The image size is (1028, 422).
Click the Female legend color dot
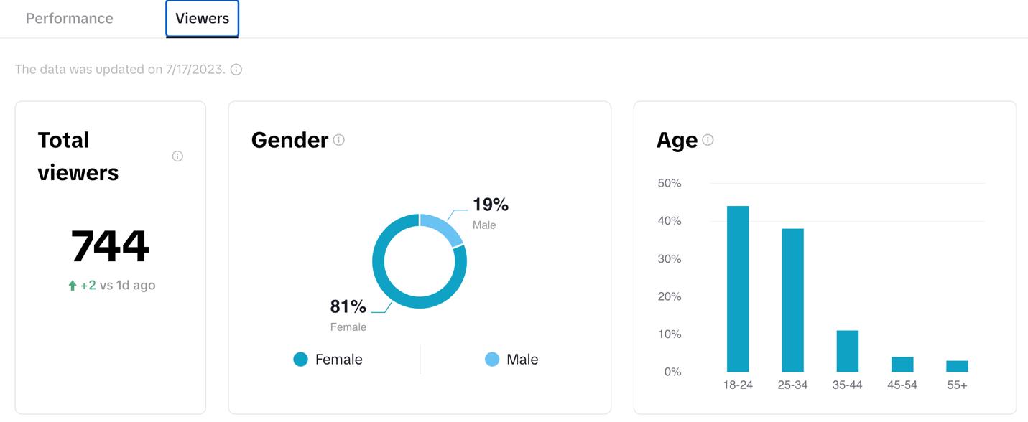pos(300,360)
